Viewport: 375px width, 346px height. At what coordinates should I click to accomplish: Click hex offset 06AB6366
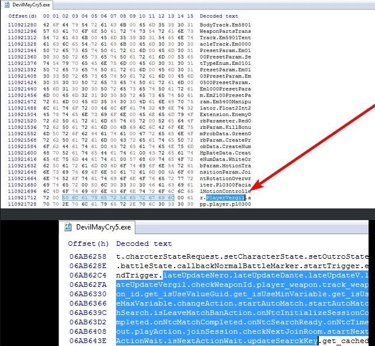click(x=88, y=303)
